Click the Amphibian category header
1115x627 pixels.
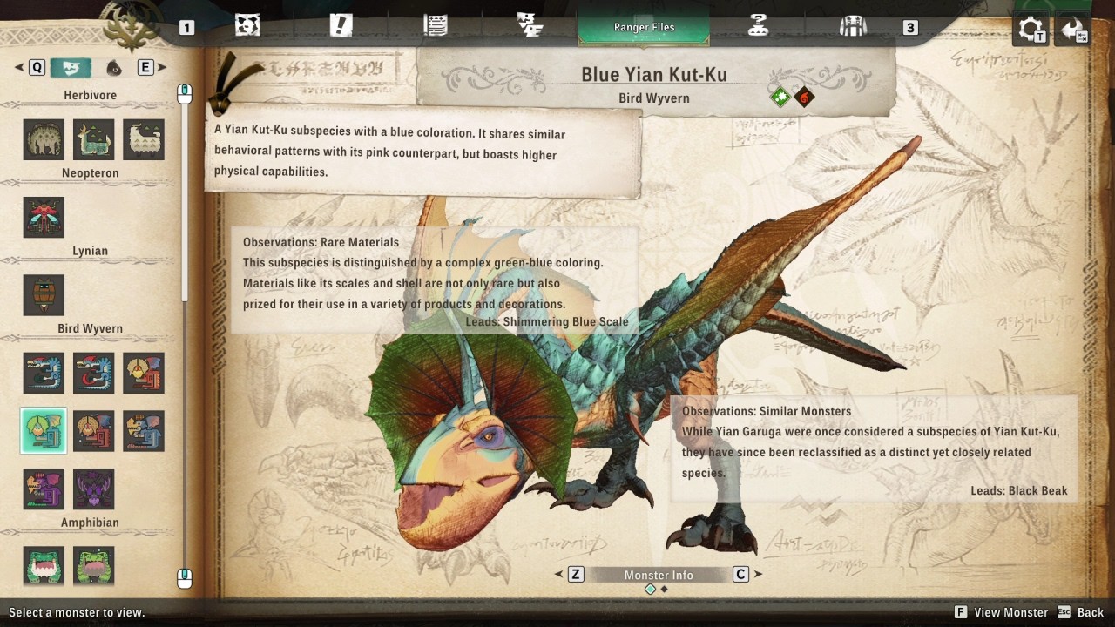pos(90,522)
